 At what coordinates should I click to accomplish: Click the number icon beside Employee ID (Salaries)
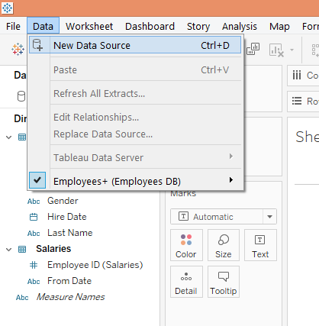(34, 265)
